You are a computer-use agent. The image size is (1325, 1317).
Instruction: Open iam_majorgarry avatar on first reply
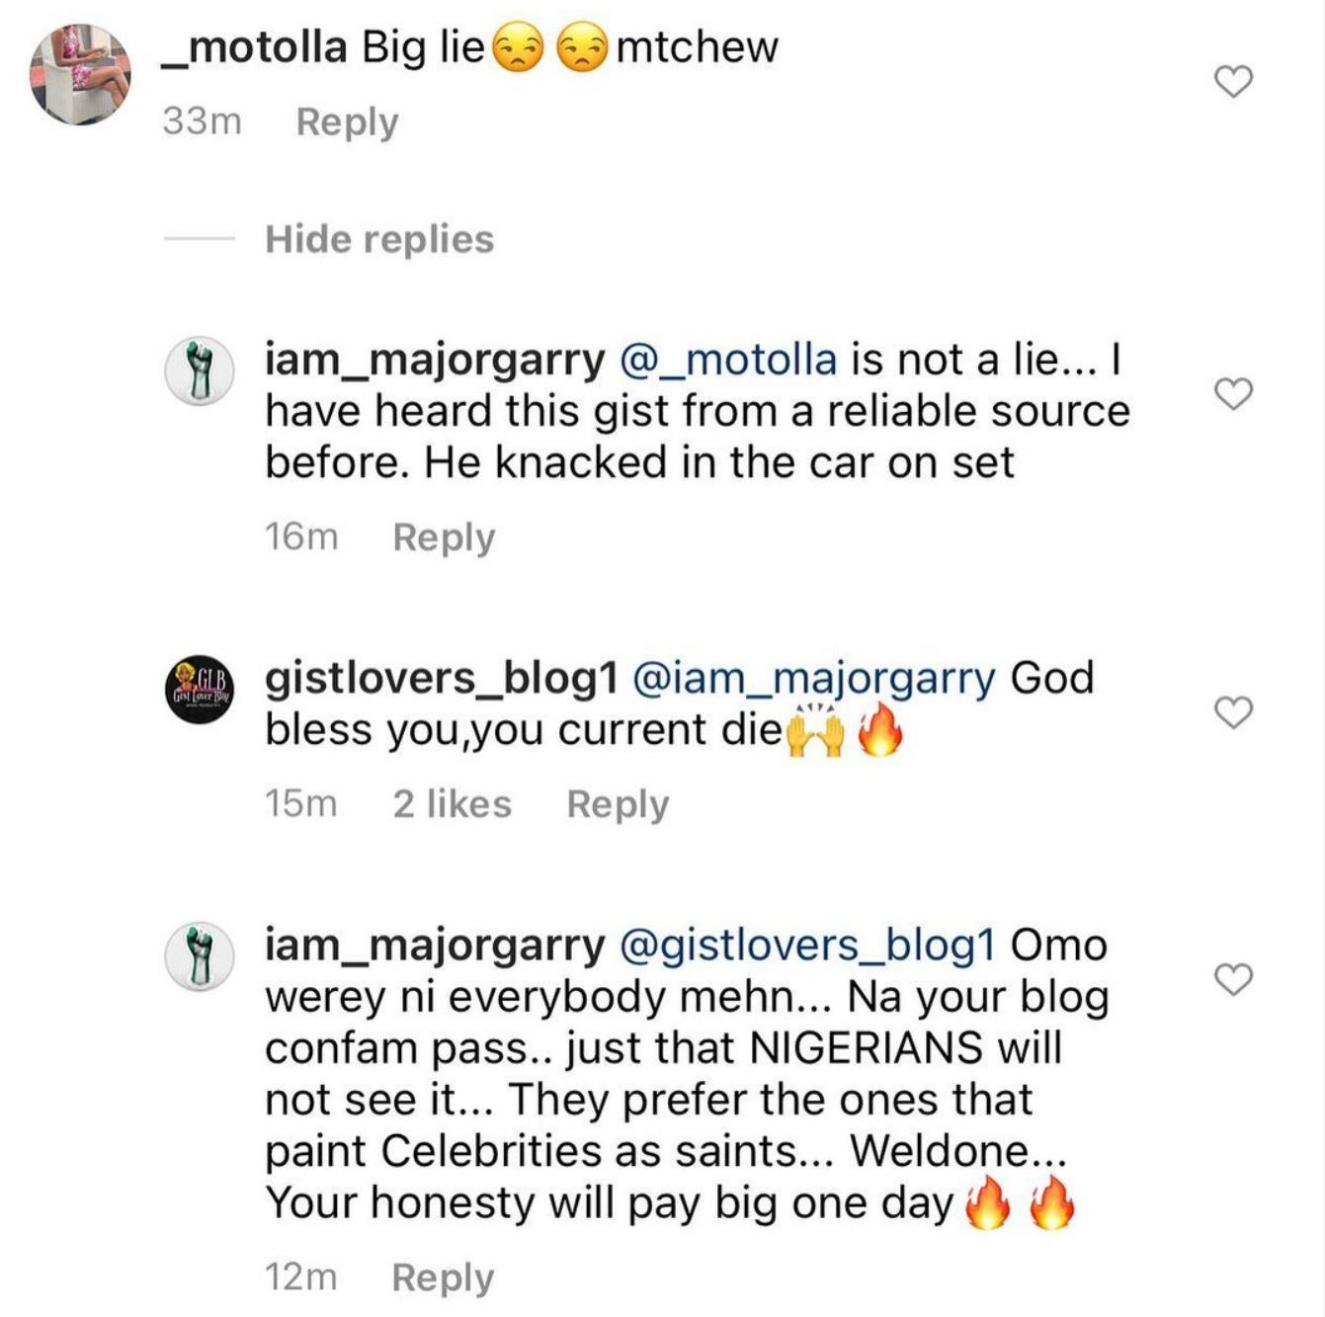[x=201, y=371]
